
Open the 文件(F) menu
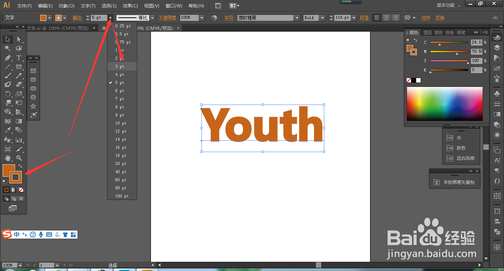24,6
